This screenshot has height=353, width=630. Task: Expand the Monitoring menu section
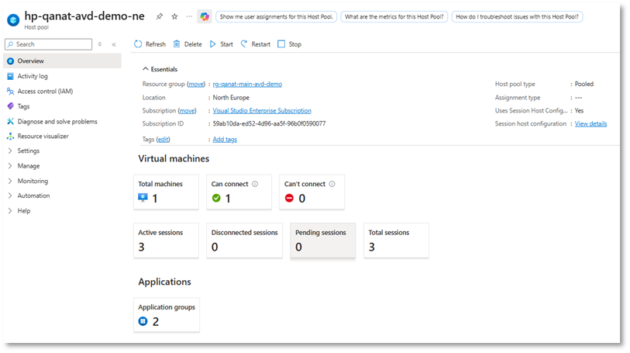[10, 181]
